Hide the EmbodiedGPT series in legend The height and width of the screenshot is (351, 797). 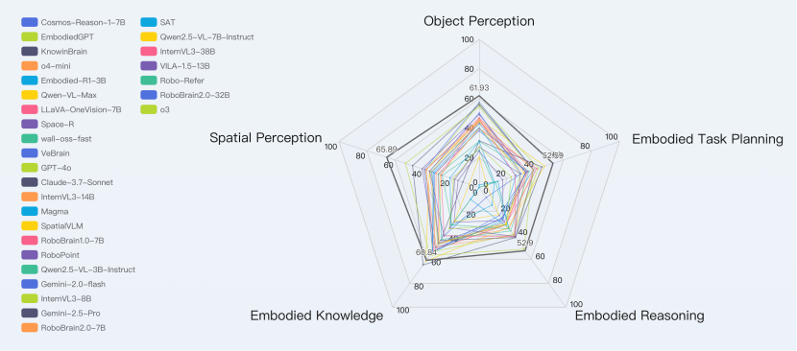click(58, 37)
